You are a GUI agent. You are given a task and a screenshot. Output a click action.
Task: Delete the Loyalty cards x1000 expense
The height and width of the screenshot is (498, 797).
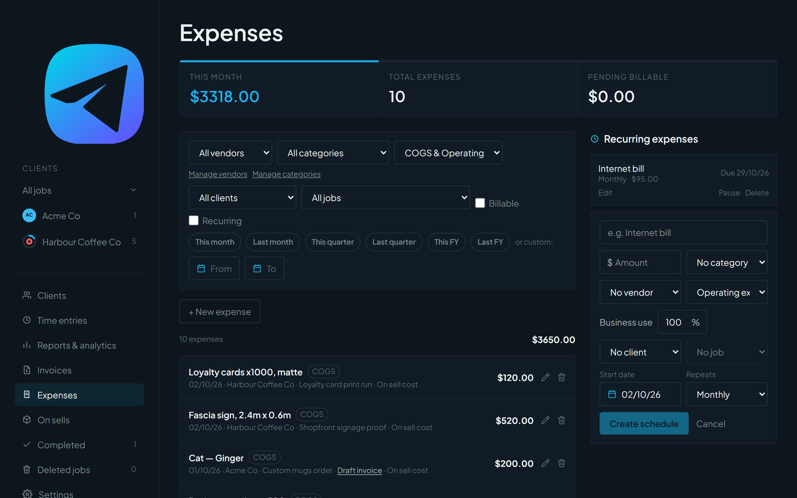tap(562, 377)
